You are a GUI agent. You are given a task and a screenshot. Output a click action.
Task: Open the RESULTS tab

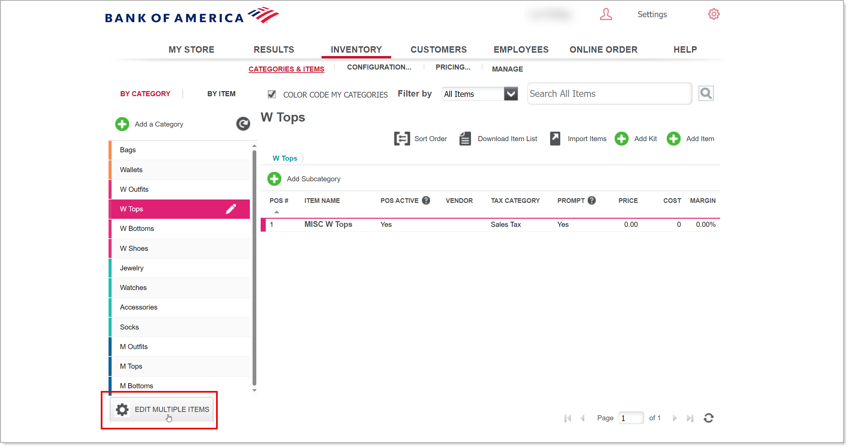pyautogui.click(x=274, y=50)
